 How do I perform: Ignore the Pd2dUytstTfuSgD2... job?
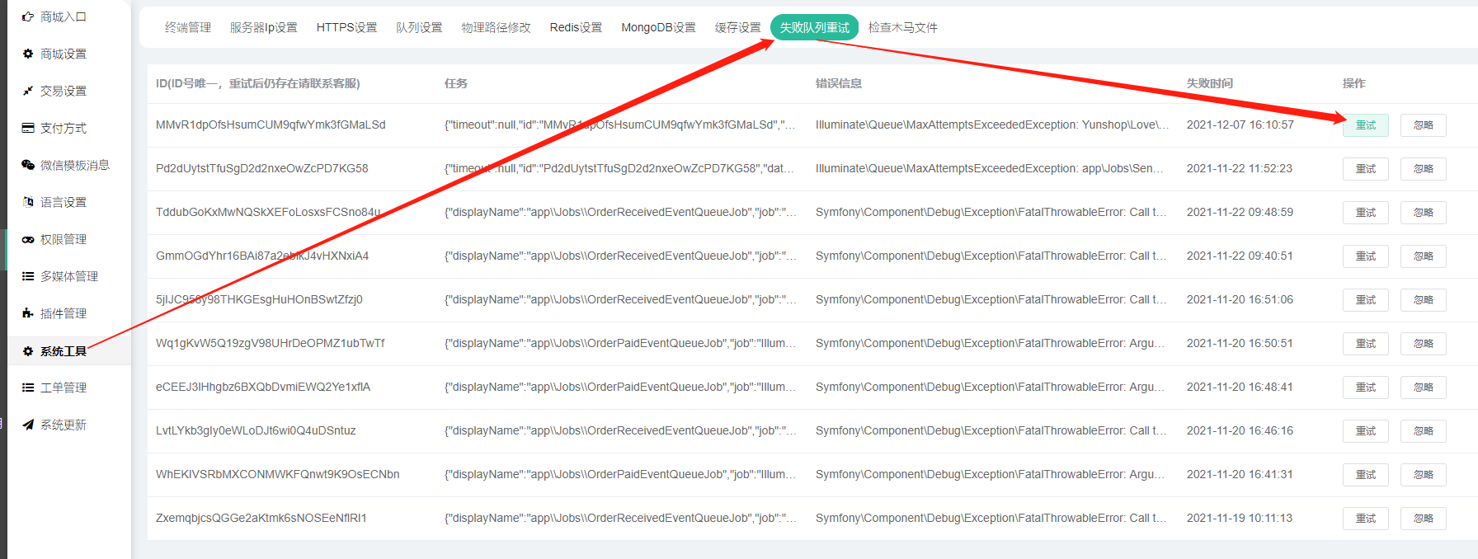[x=1424, y=169]
